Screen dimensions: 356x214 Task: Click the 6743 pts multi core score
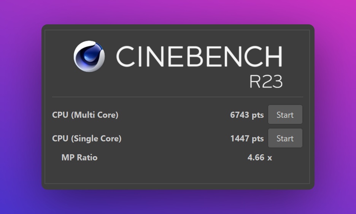coord(247,115)
